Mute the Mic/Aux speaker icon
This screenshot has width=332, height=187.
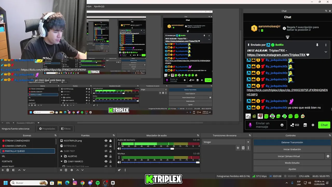click(119, 162)
